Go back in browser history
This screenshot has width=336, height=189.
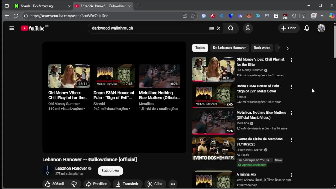coord(7,16)
